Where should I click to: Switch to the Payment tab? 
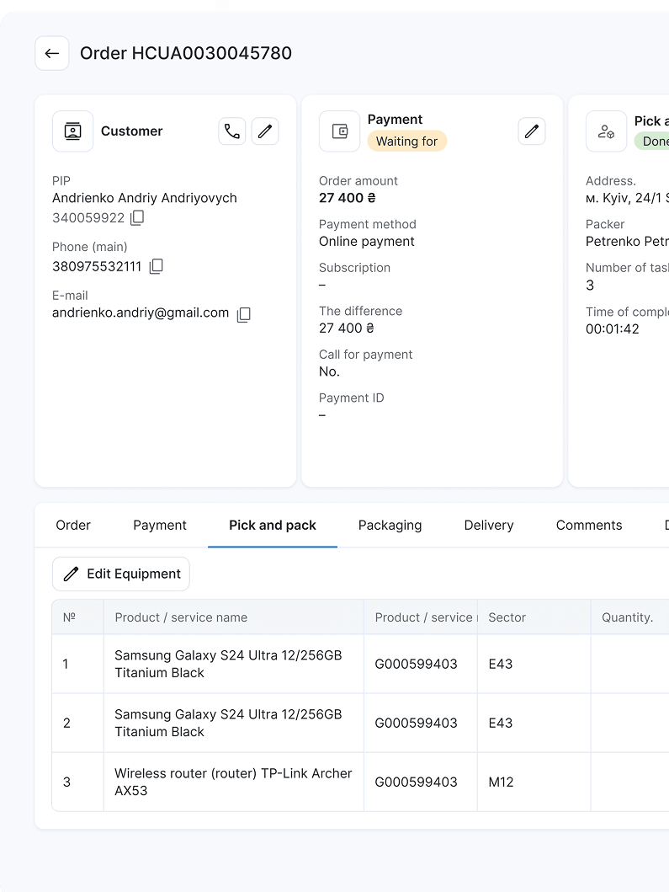[160, 525]
